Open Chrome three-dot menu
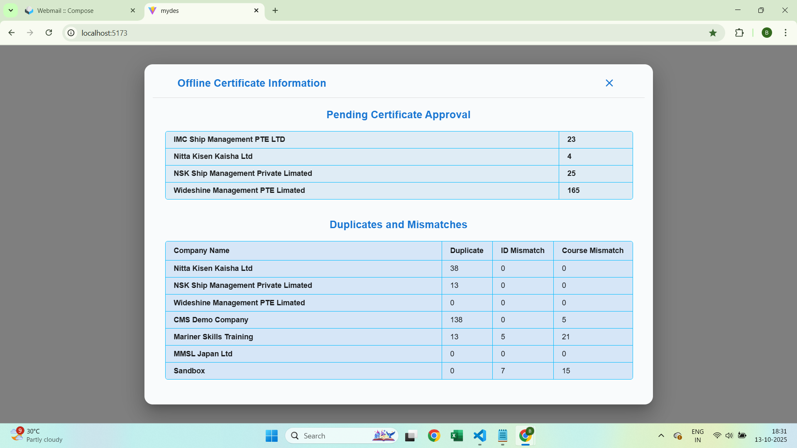The image size is (797, 448). coord(785,33)
